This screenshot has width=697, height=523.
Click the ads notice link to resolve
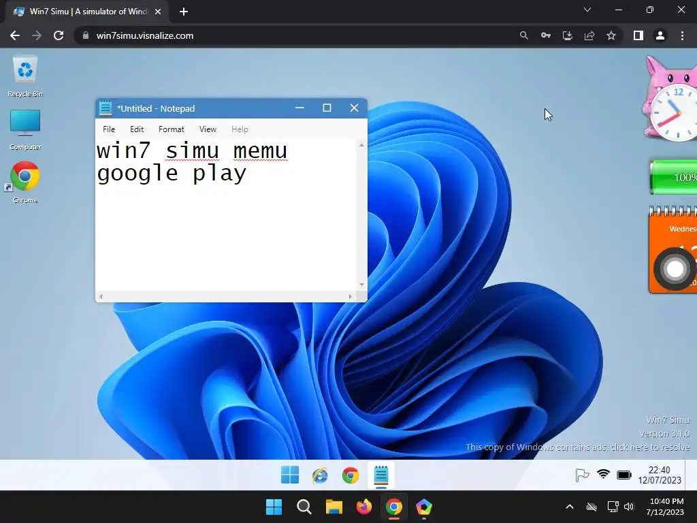[x=577, y=447]
